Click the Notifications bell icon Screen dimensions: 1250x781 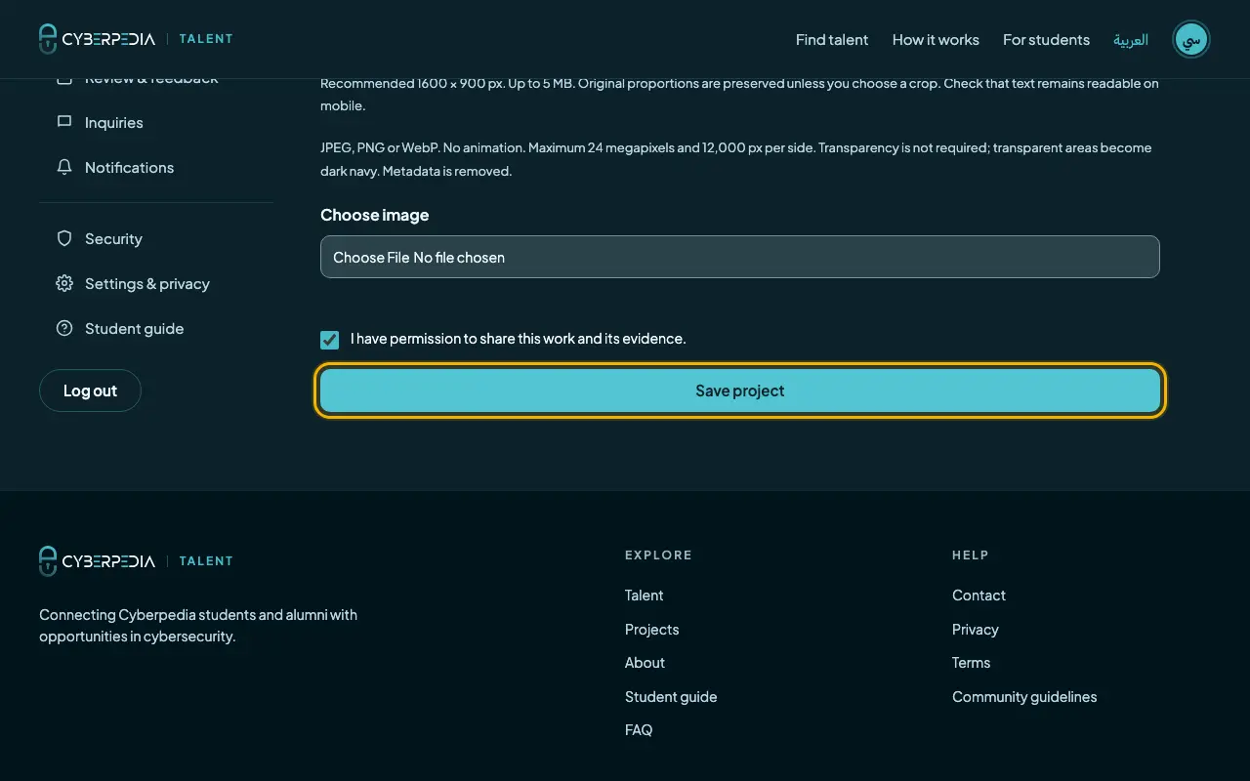click(64, 167)
